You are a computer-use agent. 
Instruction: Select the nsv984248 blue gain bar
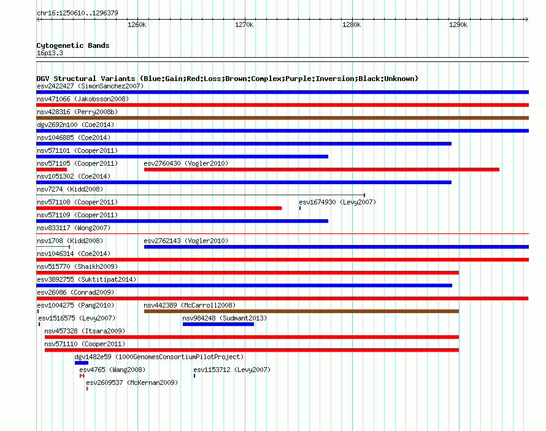click(218, 324)
